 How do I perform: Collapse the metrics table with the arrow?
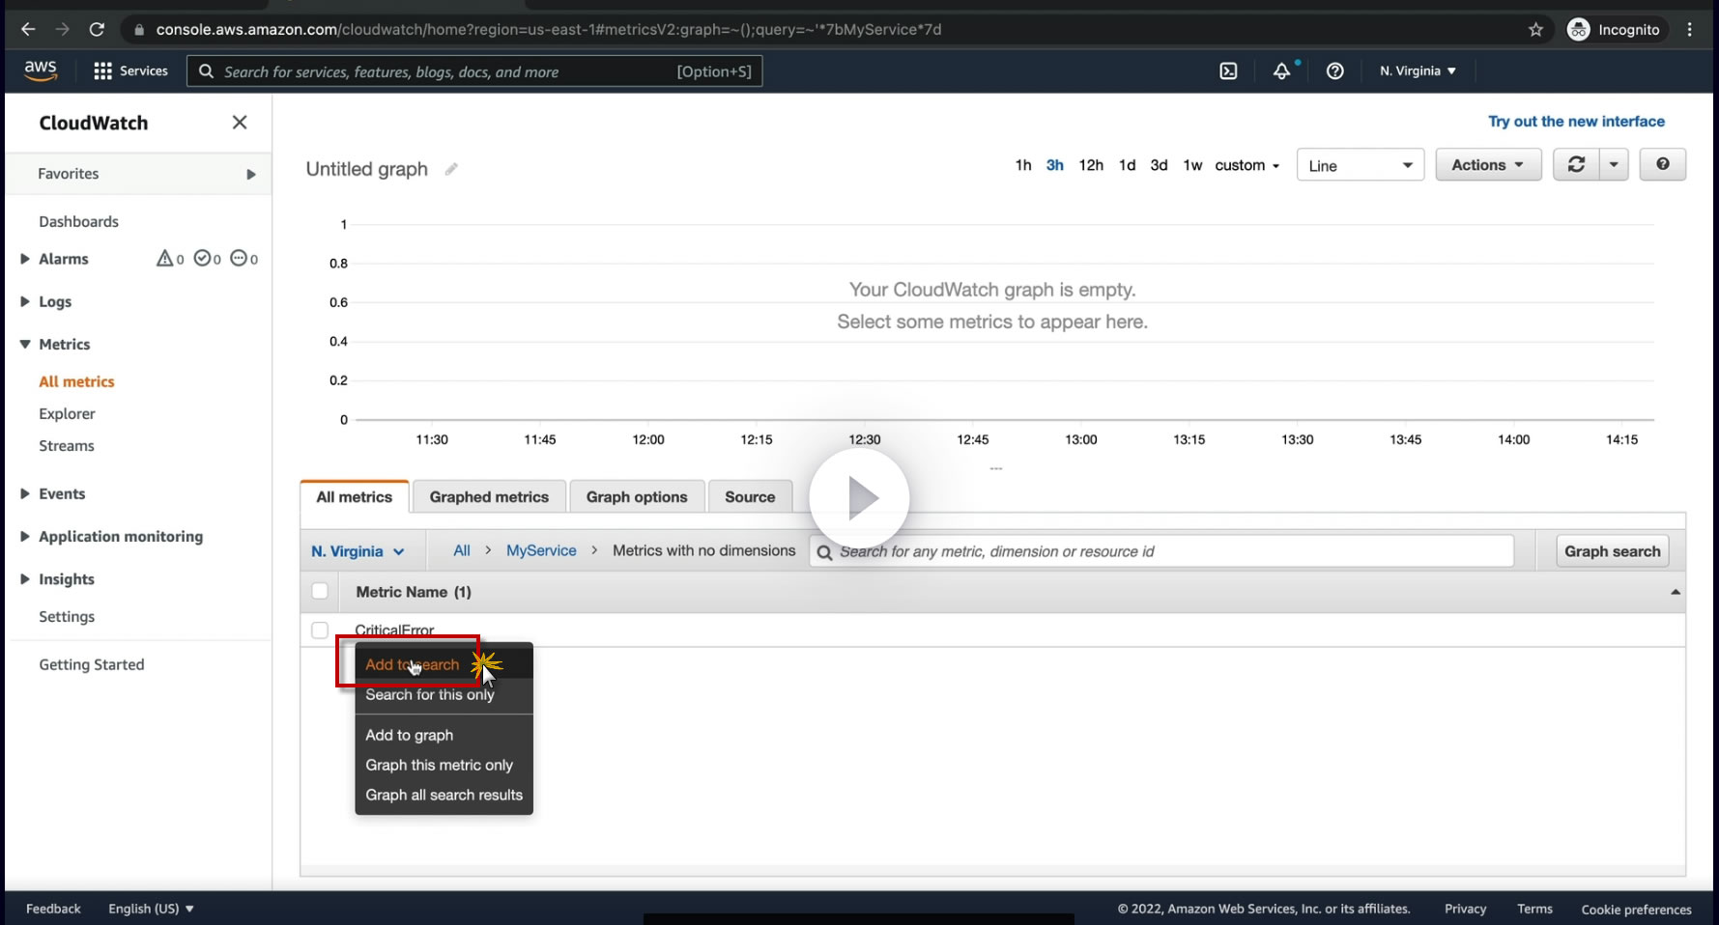tap(1676, 592)
